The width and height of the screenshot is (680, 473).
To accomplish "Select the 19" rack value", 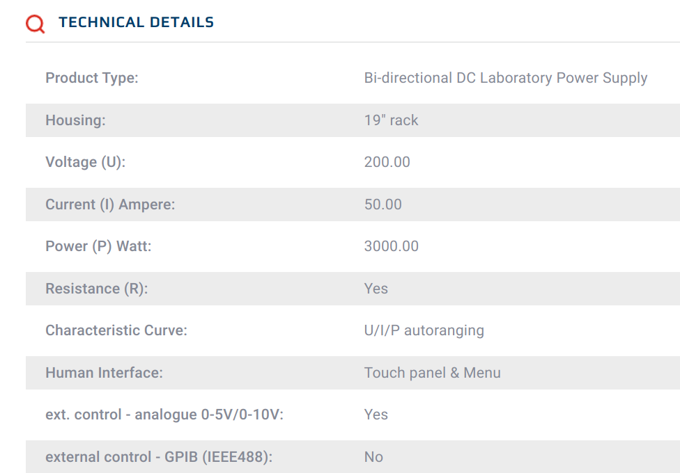I will [391, 120].
